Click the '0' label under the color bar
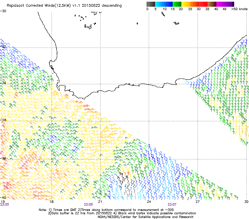This screenshot has width=249, height=219. [147, 9]
